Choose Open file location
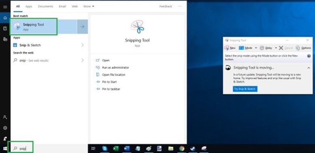315x153 pixels. [113, 75]
